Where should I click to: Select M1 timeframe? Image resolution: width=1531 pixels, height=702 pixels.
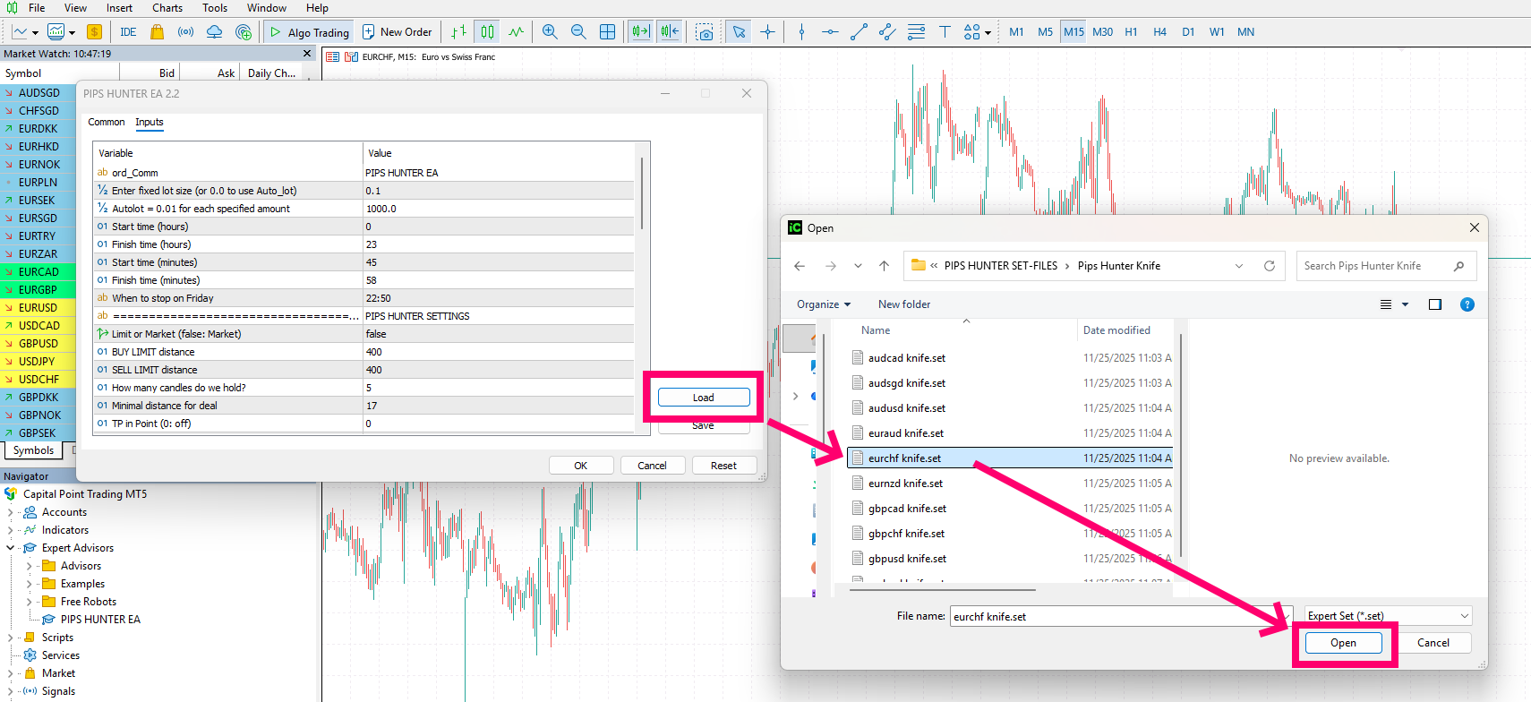pos(1016,32)
